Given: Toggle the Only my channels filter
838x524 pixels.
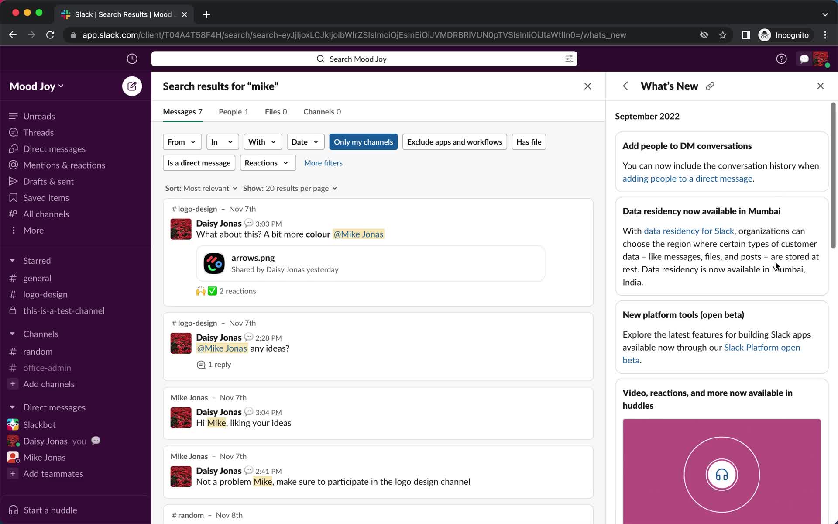Looking at the screenshot, I should pyautogui.click(x=363, y=141).
